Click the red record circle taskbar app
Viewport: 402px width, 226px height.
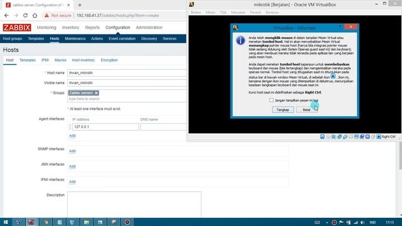tap(128, 222)
